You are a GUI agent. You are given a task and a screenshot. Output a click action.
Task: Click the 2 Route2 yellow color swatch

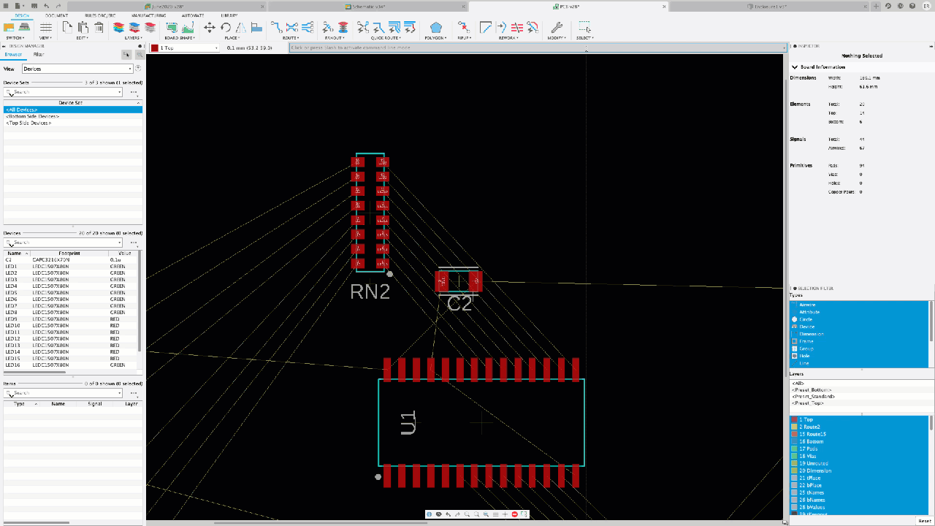pos(794,427)
